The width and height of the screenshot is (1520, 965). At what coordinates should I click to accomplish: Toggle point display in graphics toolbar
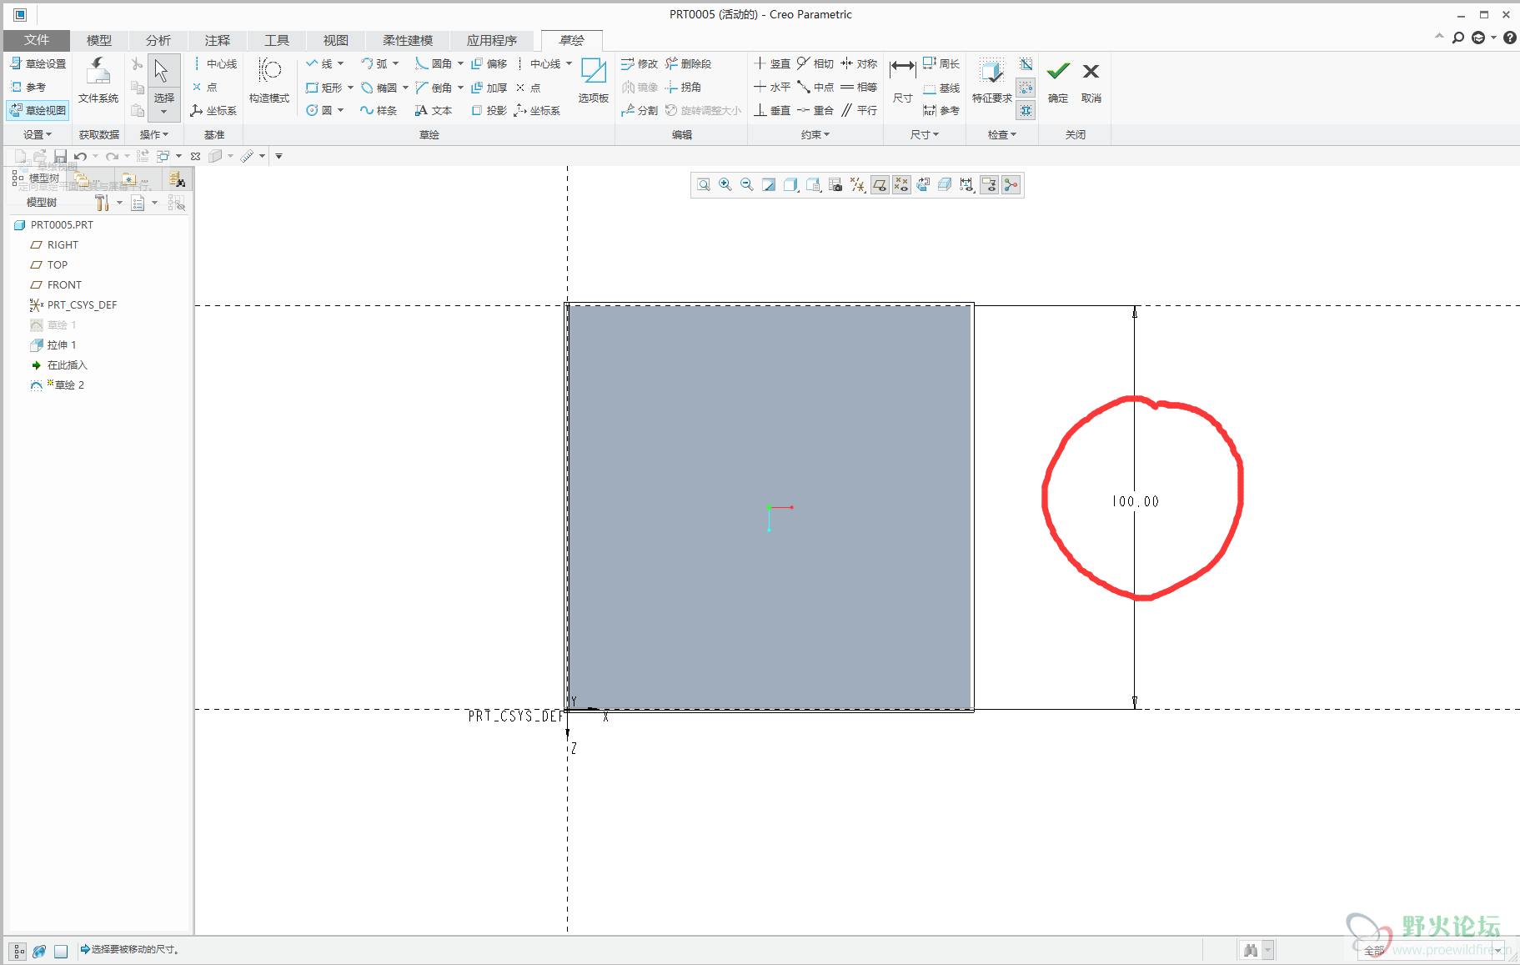pos(901,185)
